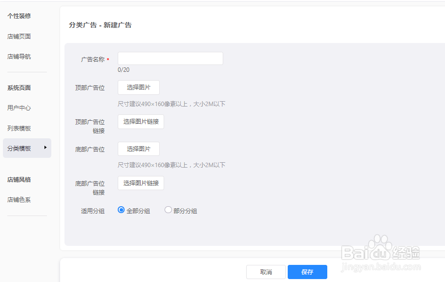445x282 pixels.
Task: Open 店铺导航 in the sidebar
Action: 19,57
